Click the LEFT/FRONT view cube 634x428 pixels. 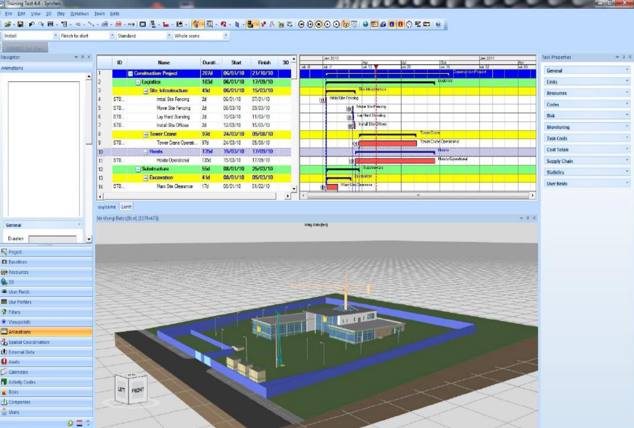(x=131, y=389)
